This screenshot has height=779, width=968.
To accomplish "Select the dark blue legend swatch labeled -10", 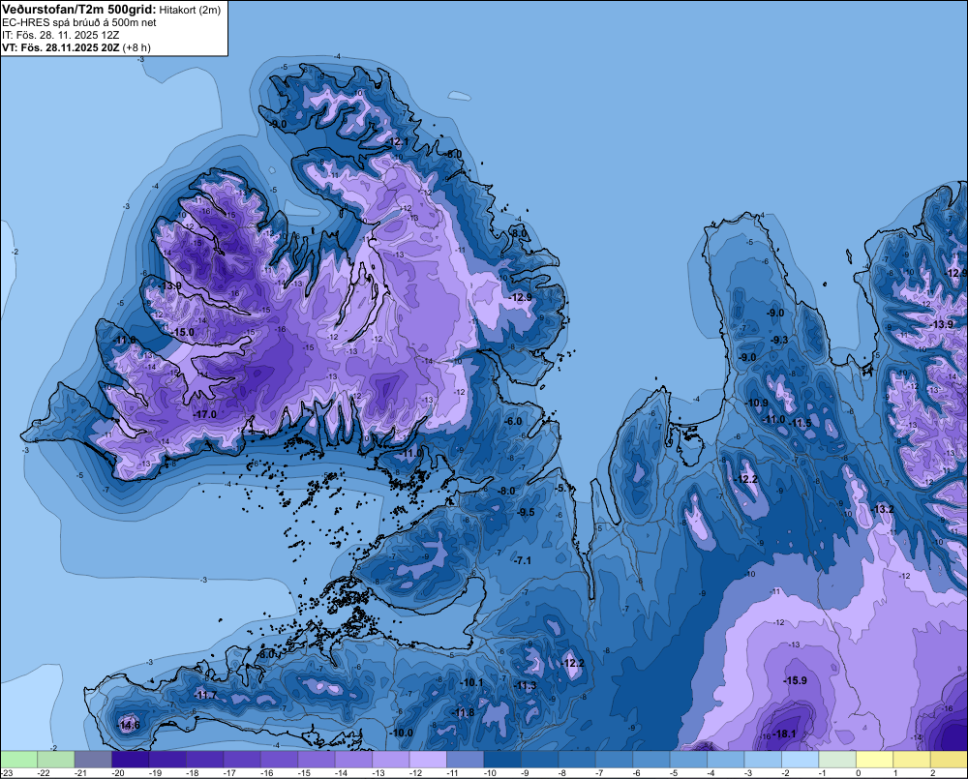I will [x=502, y=759].
